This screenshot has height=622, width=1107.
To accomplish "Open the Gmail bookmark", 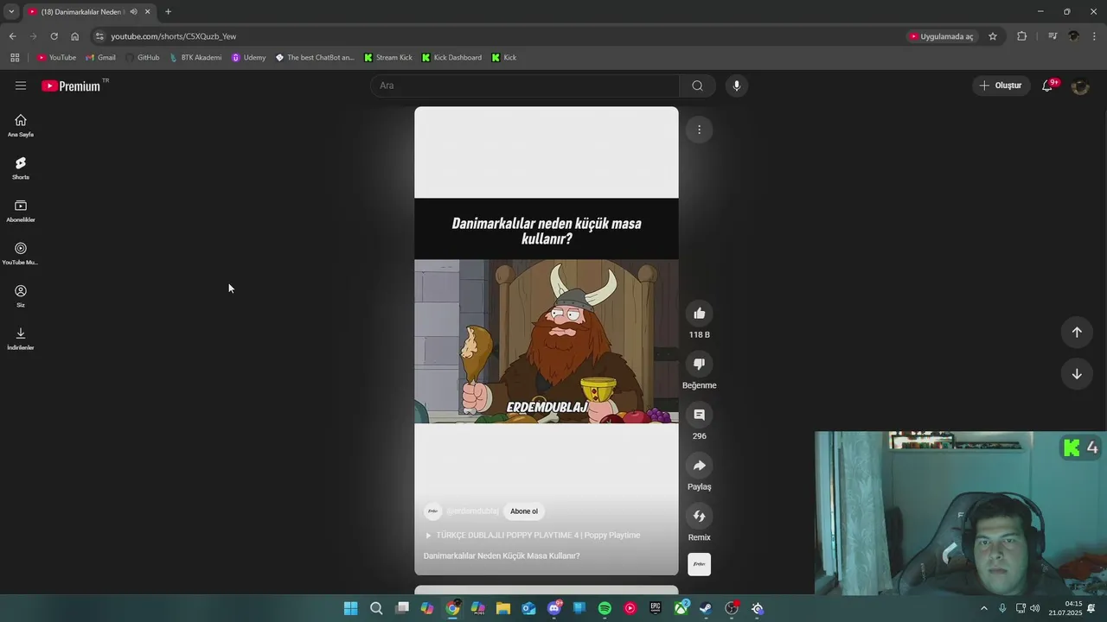I will point(100,58).
